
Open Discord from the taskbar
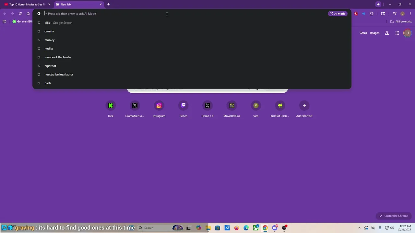pos(275,228)
